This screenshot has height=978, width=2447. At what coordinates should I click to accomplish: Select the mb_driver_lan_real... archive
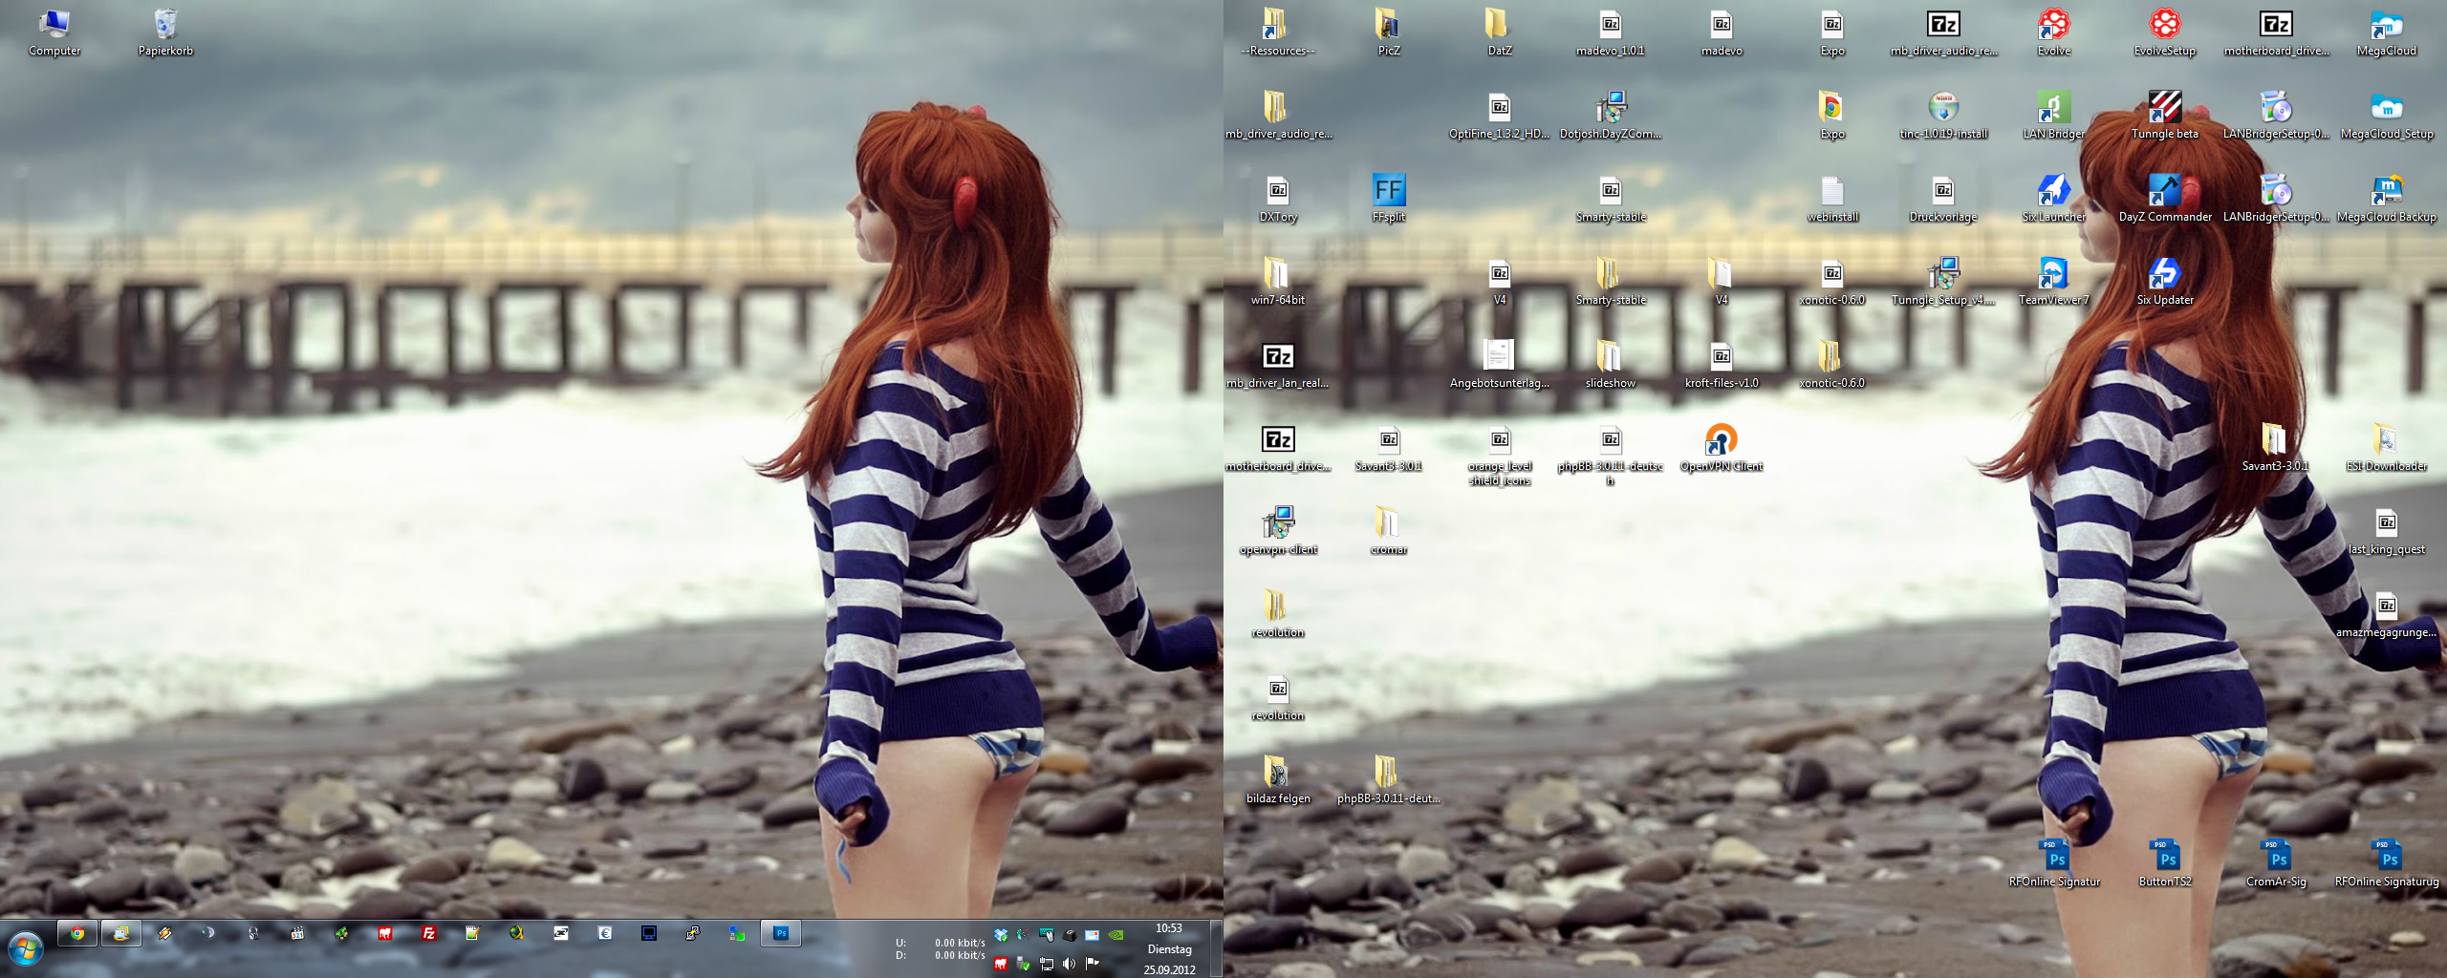[x=1277, y=365]
